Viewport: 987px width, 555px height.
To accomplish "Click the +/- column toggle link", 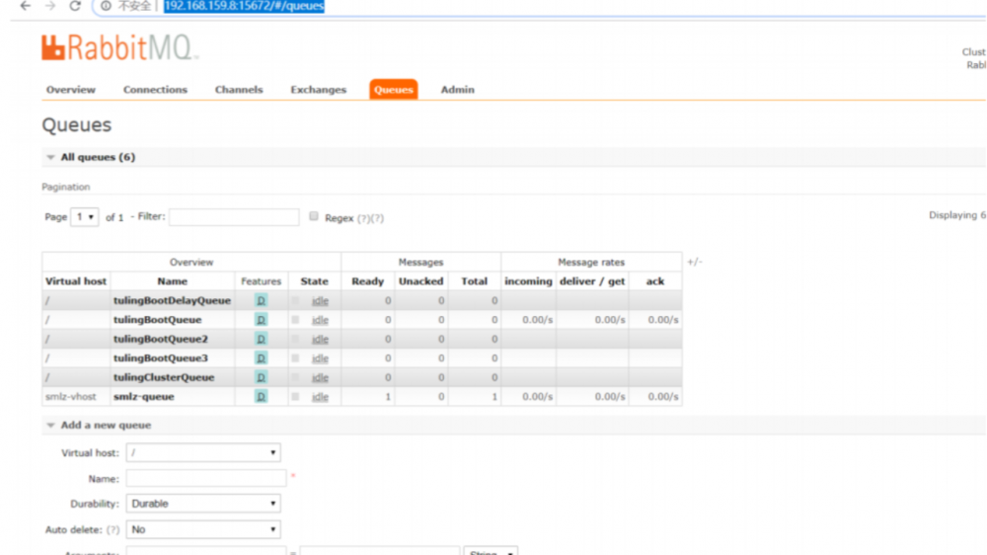I will click(x=694, y=262).
